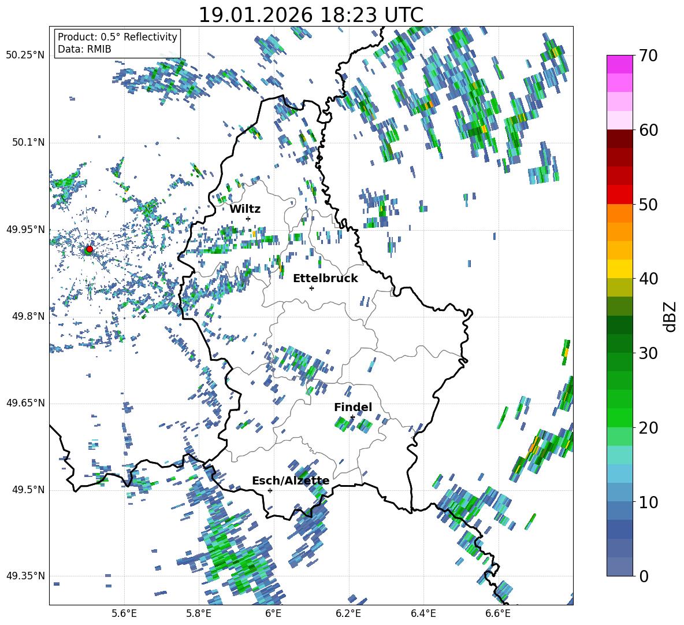
Task: Click the Ettelbruck station cross marker
Action: click(311, 288)
